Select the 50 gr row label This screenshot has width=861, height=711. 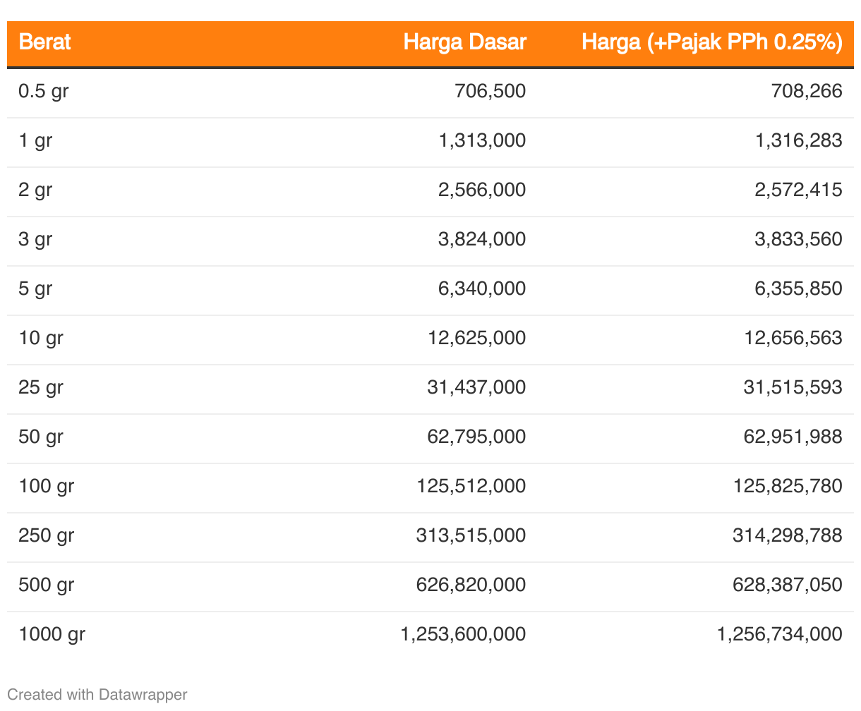[41, 437]
